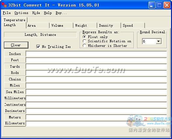172x139 pixels.
Task: Switch to the Temperature tab
Action: pos(14,20)
